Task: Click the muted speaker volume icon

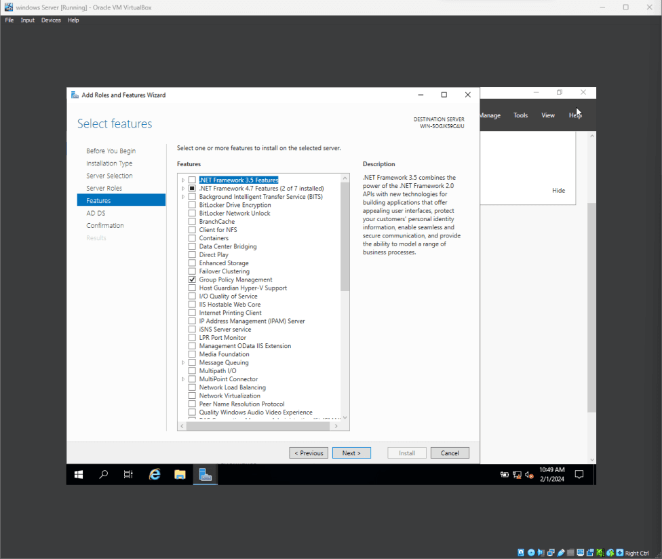Action: (x=529, y=475)
